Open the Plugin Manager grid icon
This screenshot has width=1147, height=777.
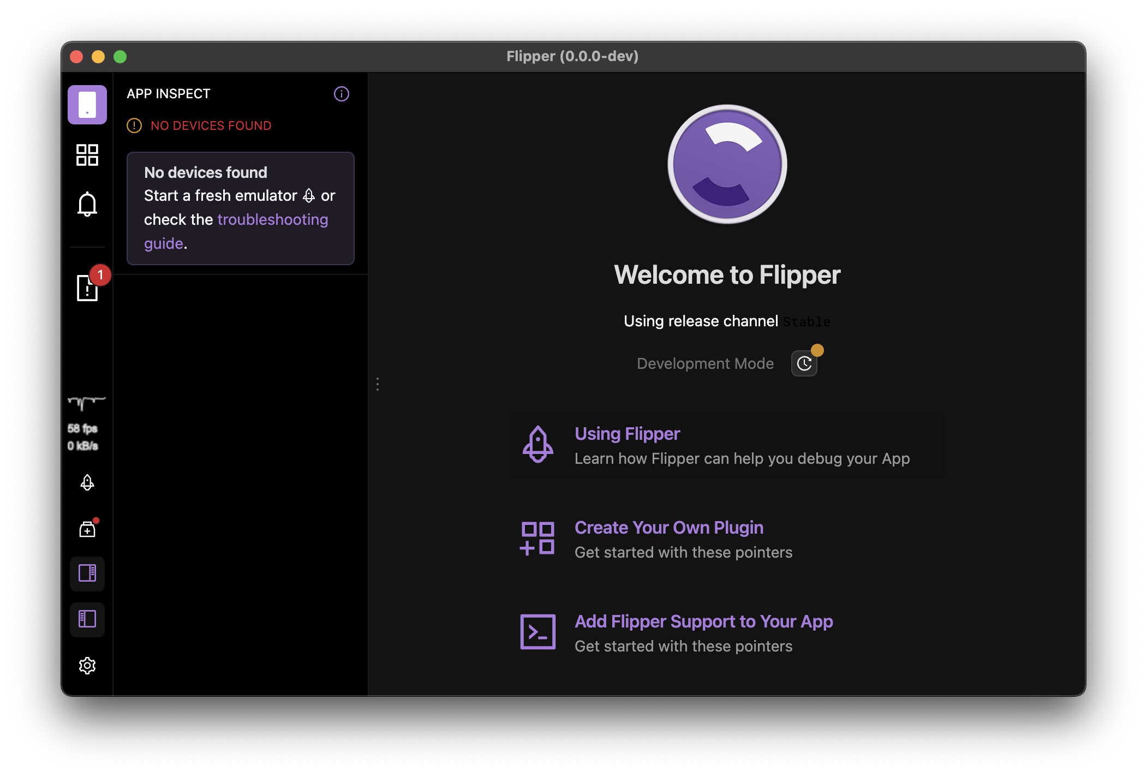[87, 155]
